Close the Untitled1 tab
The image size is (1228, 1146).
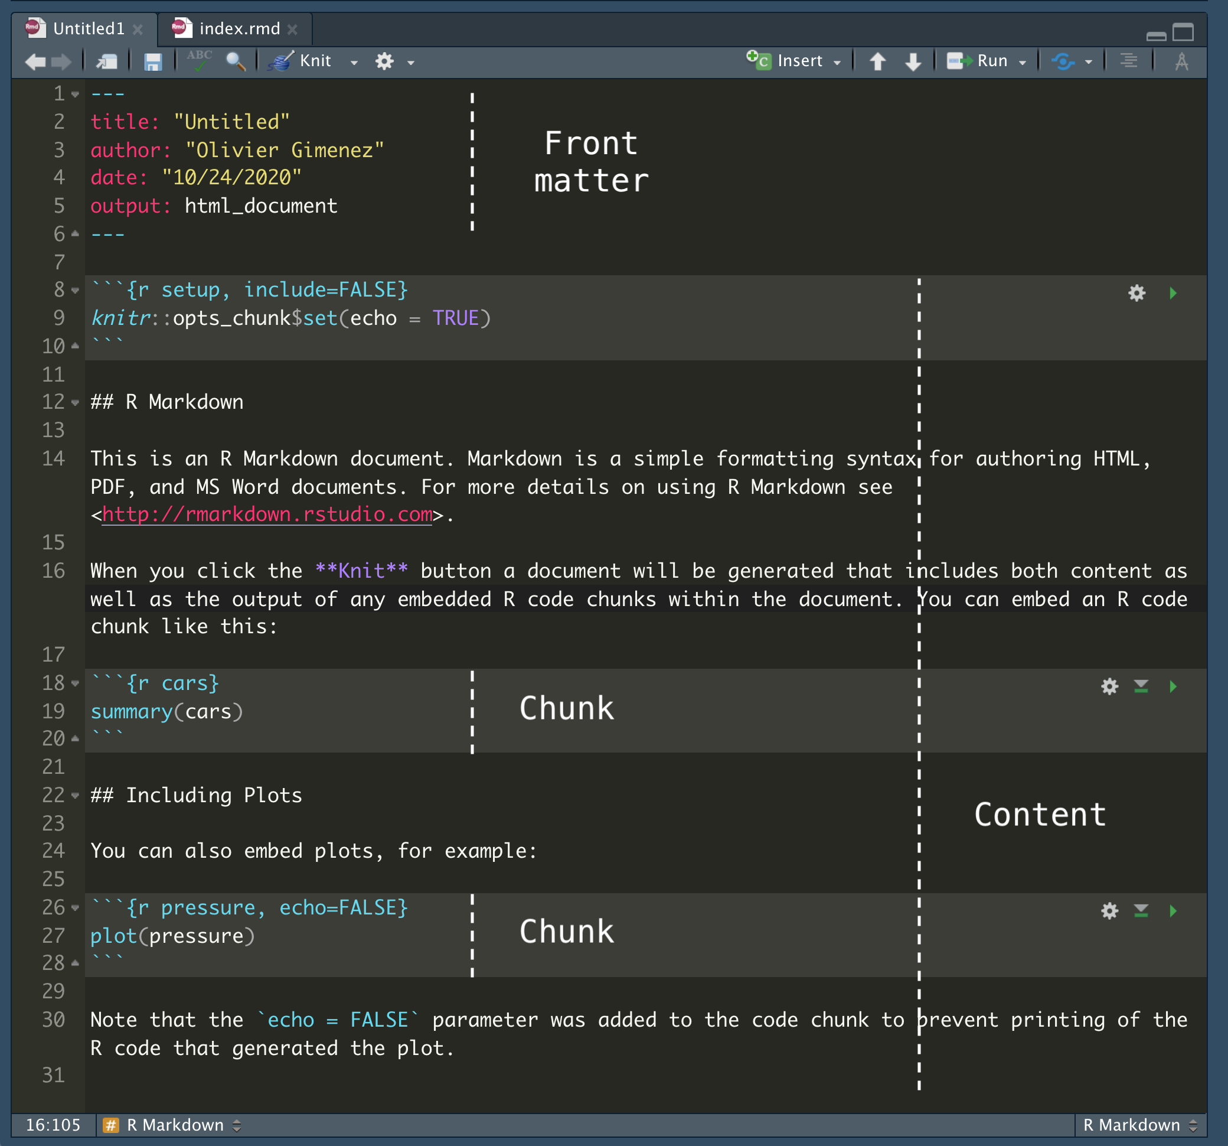138,29
